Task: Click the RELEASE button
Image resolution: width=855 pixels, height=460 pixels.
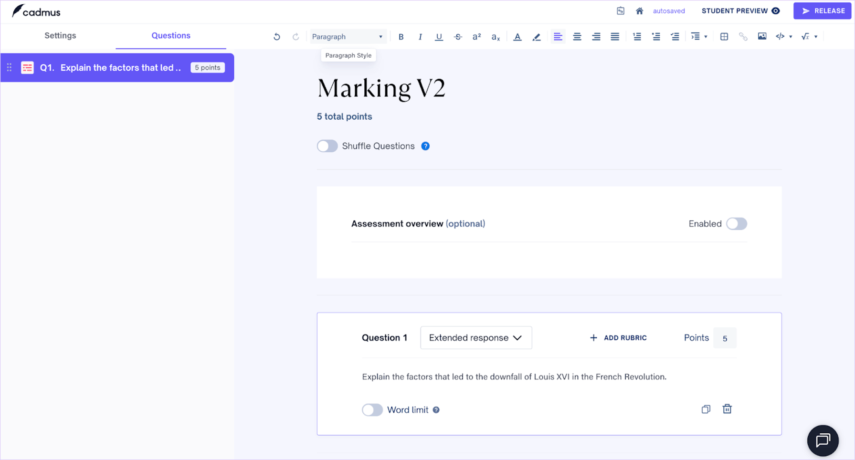Action: [x=822, y=10]
